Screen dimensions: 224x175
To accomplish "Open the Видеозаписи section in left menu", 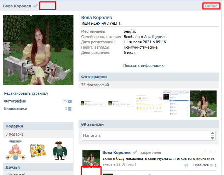I will coord(16,109).
